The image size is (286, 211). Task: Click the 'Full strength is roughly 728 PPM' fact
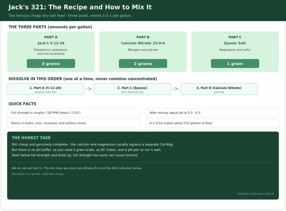[74, 113]
